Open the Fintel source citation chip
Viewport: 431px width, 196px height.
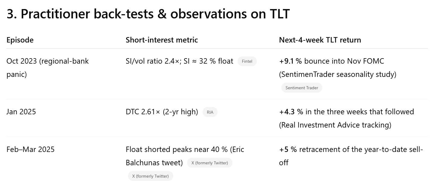(247, 62)
